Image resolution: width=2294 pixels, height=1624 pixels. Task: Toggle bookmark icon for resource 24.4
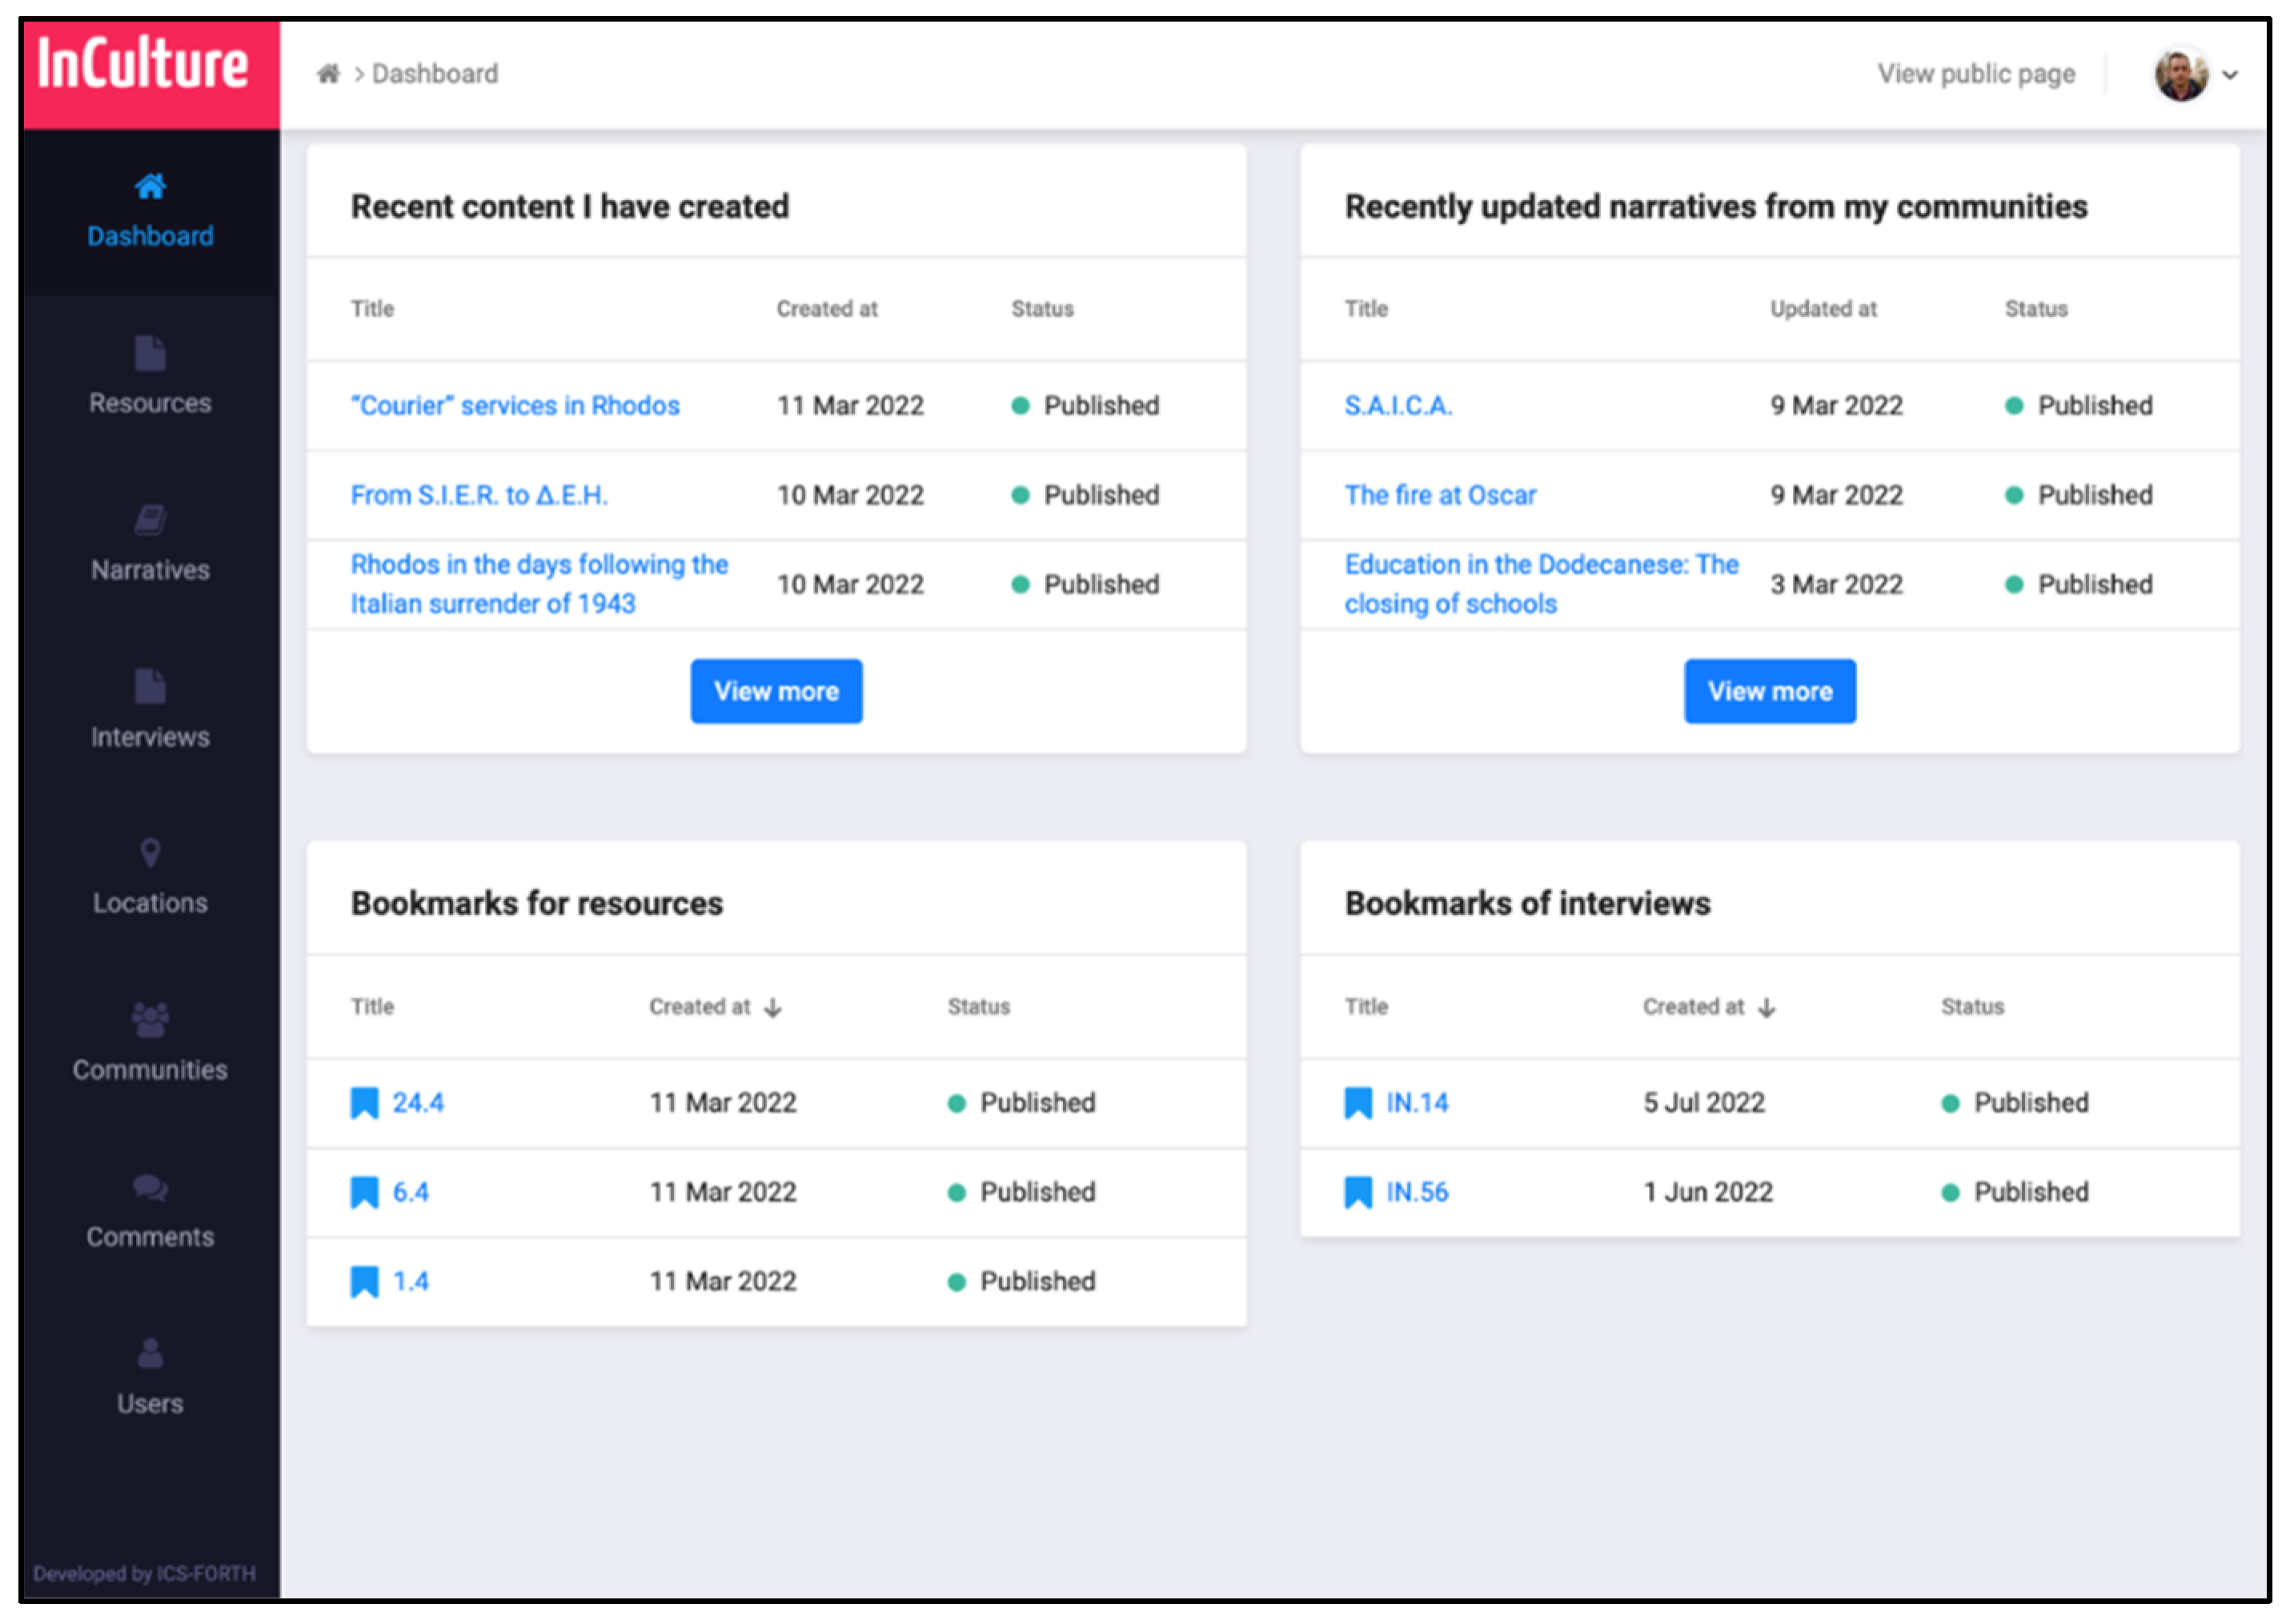(x=364, y=1103)
